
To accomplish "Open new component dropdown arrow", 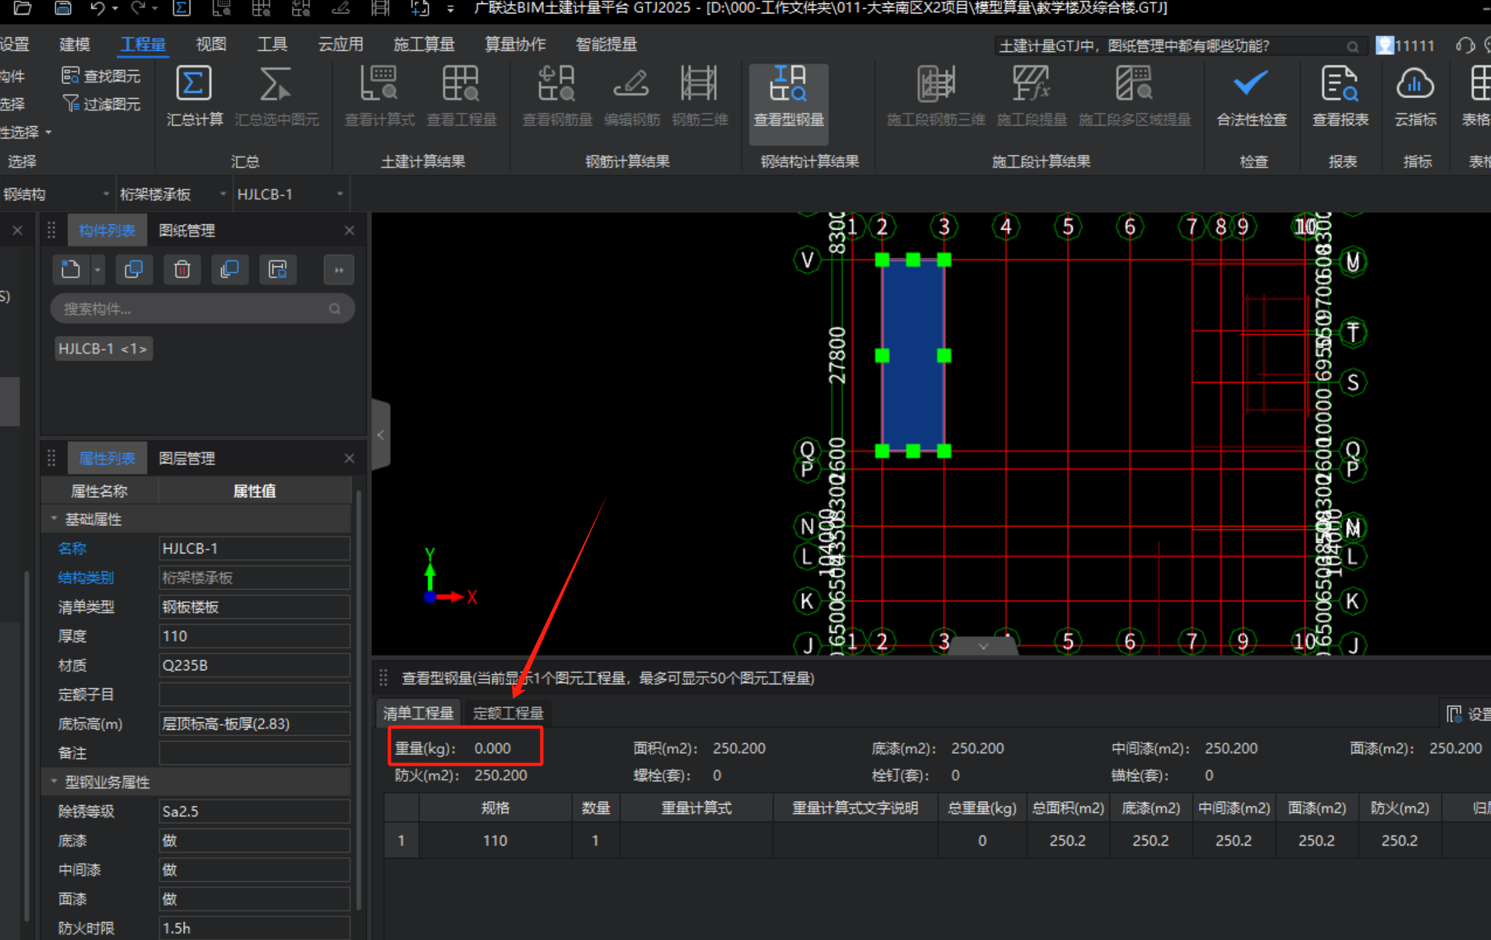I will [x=98, y=270].
